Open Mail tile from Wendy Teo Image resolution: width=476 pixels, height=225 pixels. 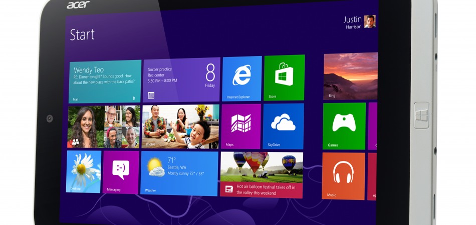[105, 81]
